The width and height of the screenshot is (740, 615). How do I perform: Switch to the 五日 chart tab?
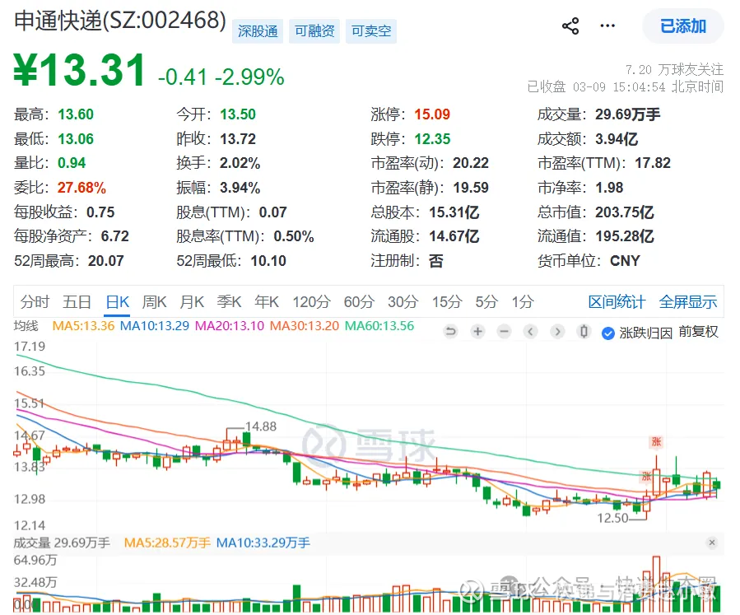coord(77,301)
